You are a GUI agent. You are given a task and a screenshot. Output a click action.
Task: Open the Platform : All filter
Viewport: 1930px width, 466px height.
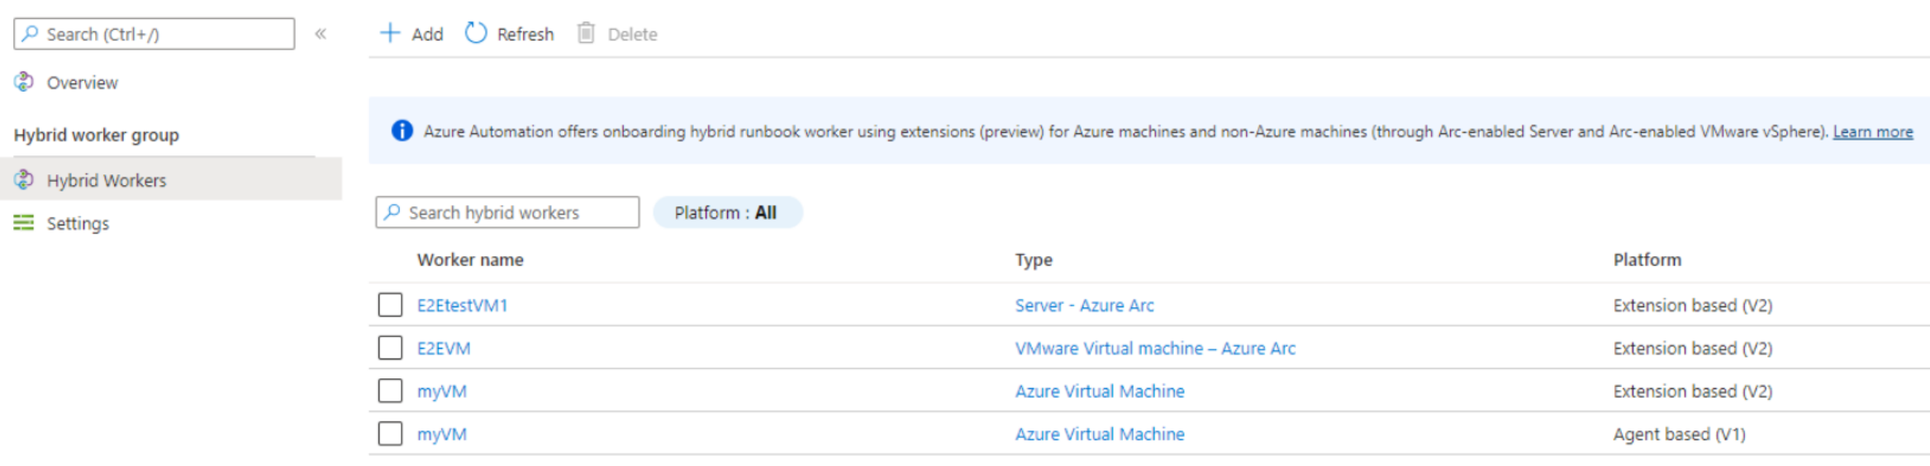tap(726, 212)
